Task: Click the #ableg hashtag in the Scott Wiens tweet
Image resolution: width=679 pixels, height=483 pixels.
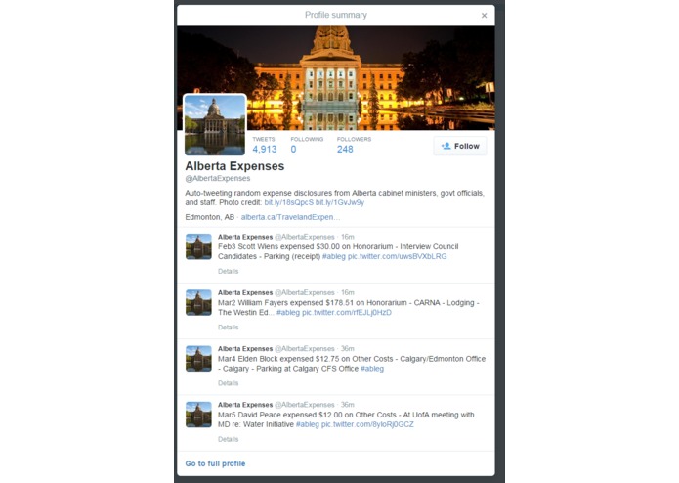Action: click(334, 256)
